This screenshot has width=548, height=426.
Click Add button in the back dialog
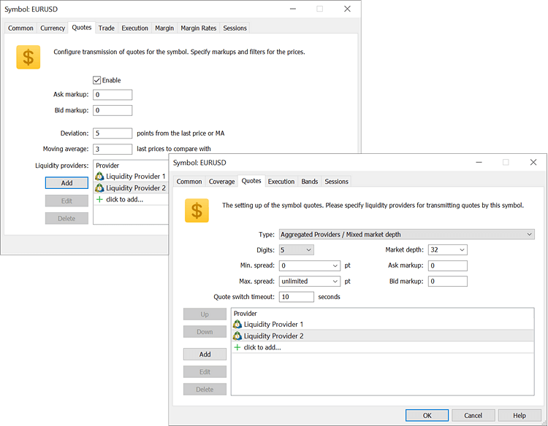click(66, 183)
